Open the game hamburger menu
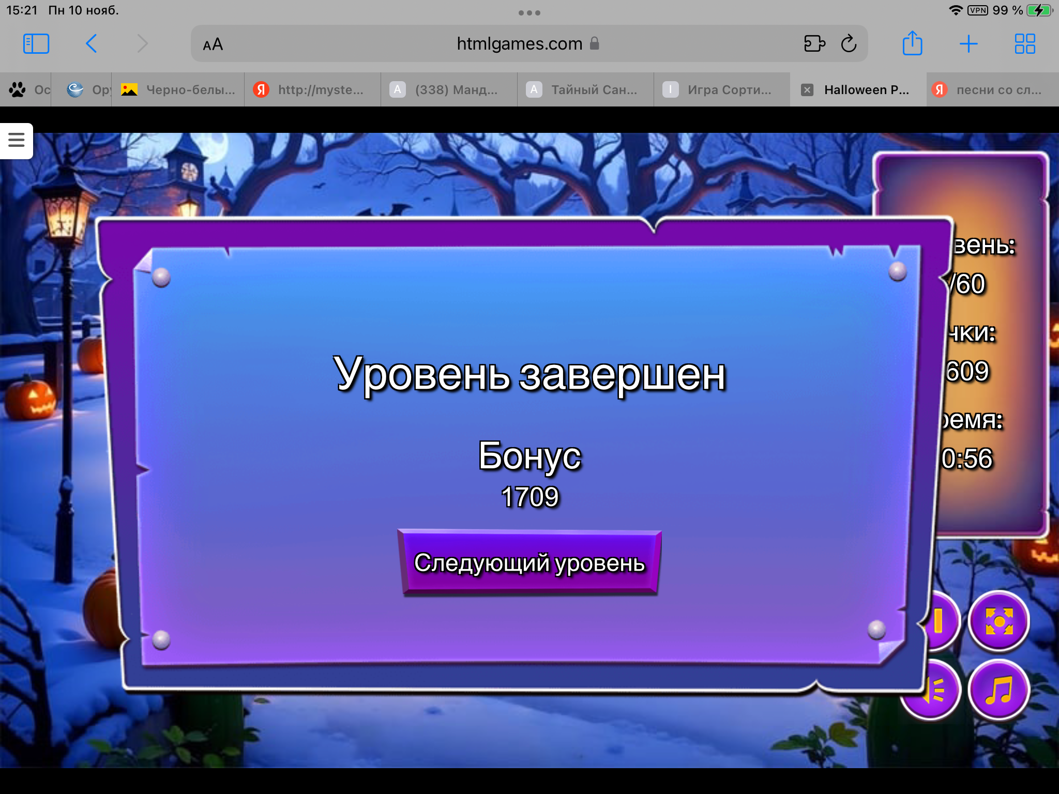Screen dimensions: 1059x794 (x=17, y=140)
